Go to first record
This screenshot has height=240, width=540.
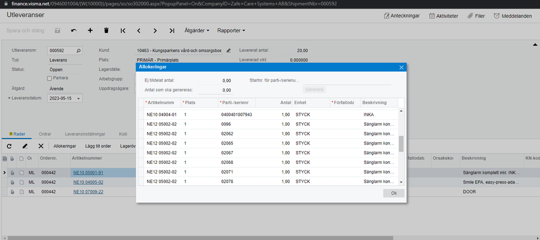click(x=123, y=31)
